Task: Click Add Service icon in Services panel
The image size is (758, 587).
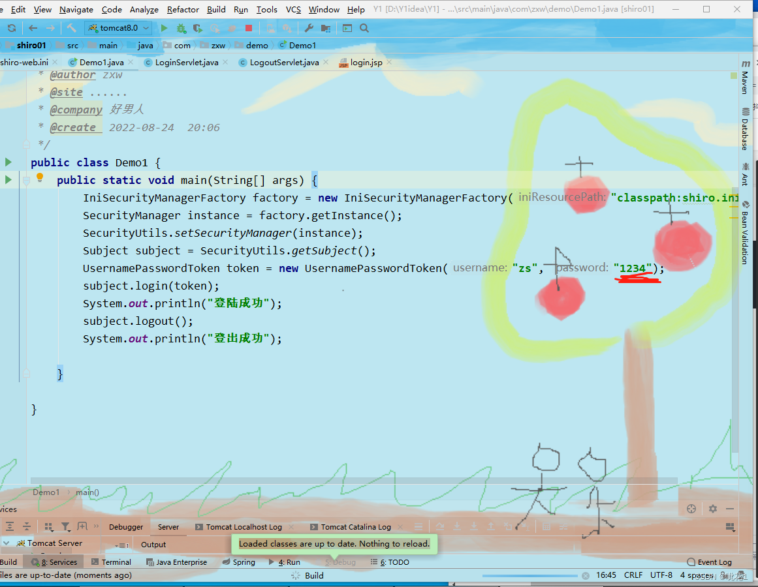Action: (x=82, y=526)
